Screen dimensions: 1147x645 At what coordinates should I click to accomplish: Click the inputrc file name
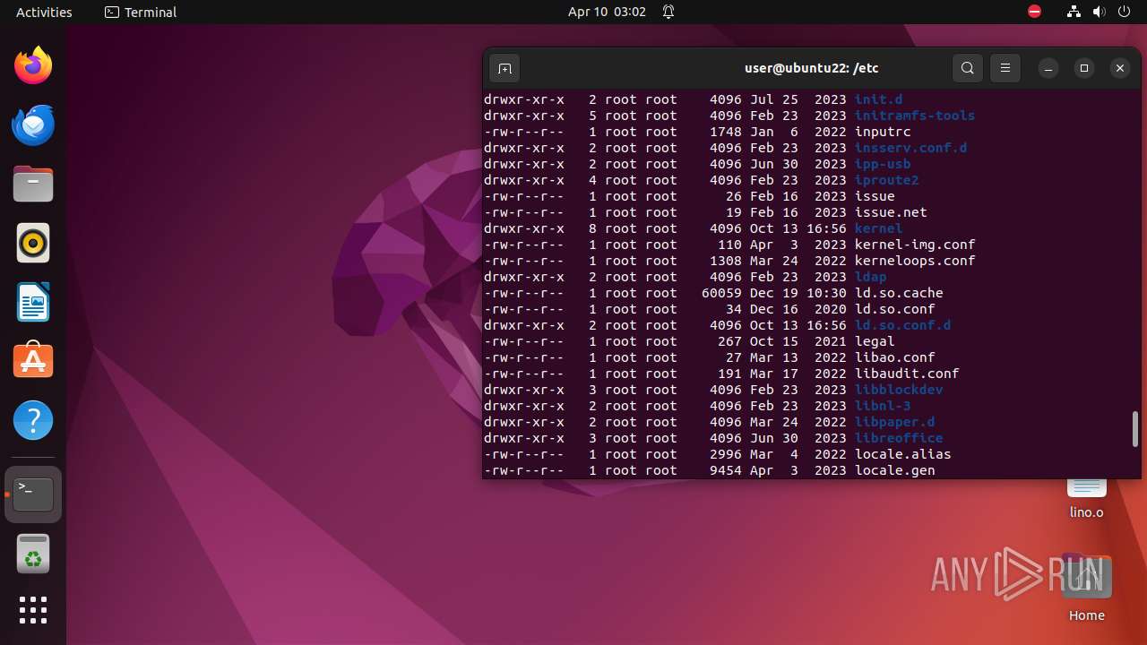click(883, 132)
